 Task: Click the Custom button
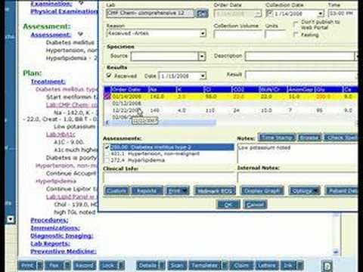pos(116,191)
